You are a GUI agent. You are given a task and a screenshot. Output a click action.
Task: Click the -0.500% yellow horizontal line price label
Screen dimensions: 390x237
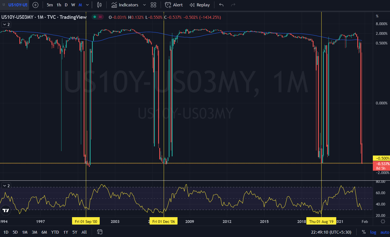point(382,158)
